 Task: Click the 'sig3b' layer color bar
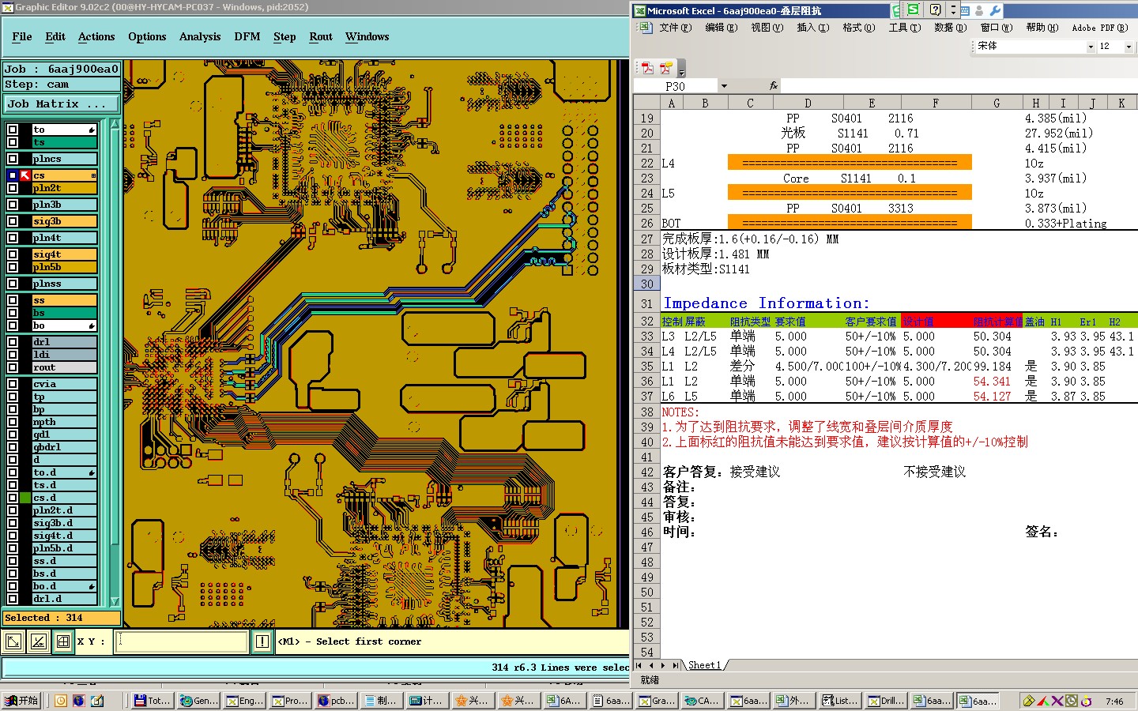coord(64,221)
